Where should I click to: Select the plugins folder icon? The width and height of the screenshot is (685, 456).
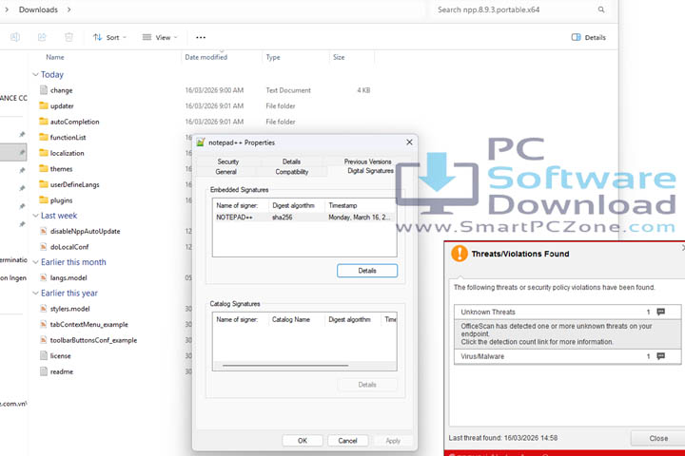coord(43,199)
